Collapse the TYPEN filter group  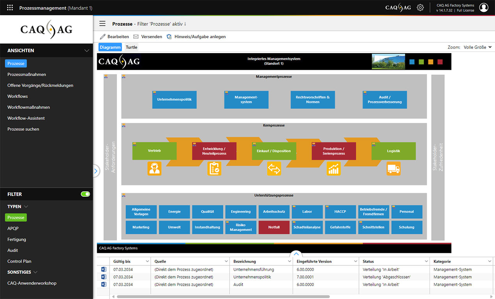(x=26, y=206)
